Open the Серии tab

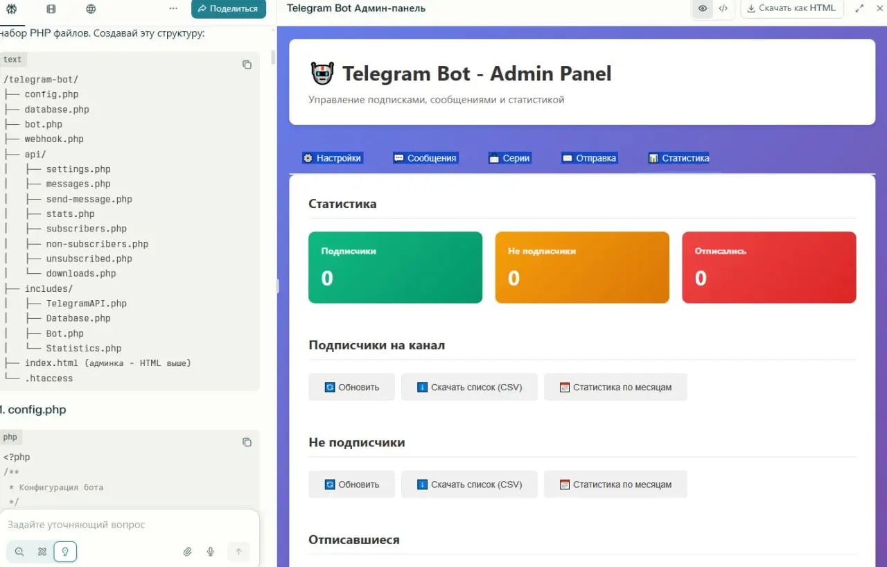pos(510,158)
